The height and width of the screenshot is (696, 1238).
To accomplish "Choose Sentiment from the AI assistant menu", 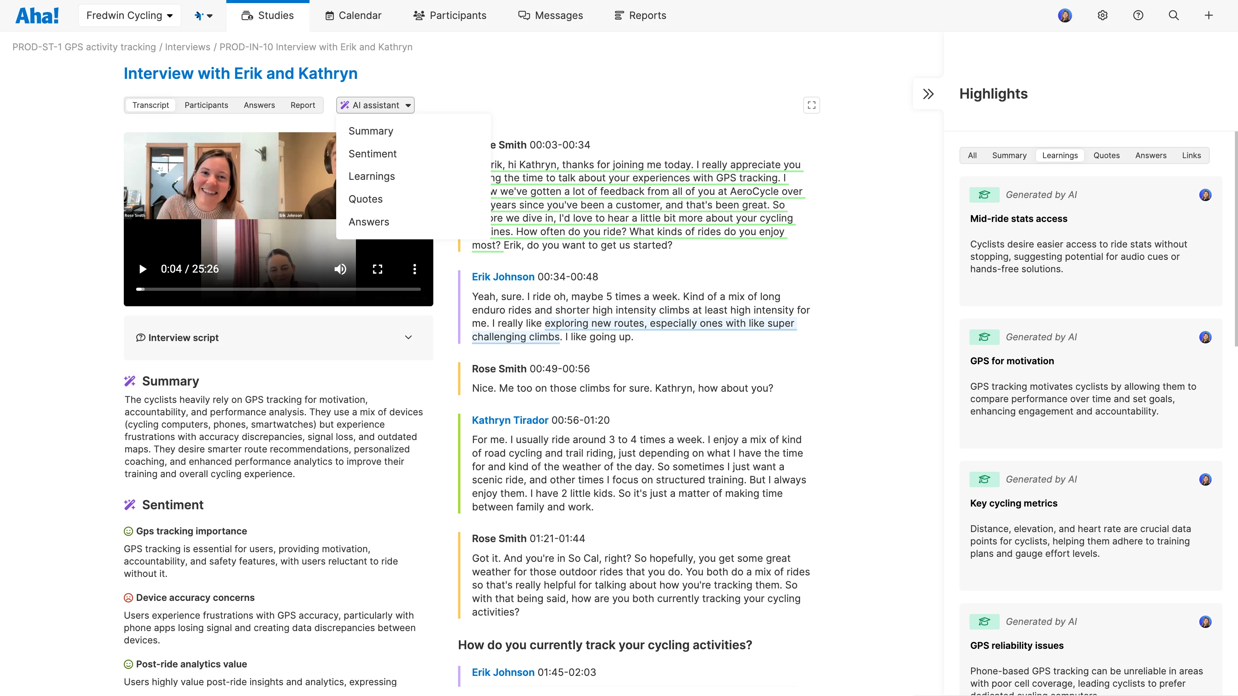I will point(373,154).
